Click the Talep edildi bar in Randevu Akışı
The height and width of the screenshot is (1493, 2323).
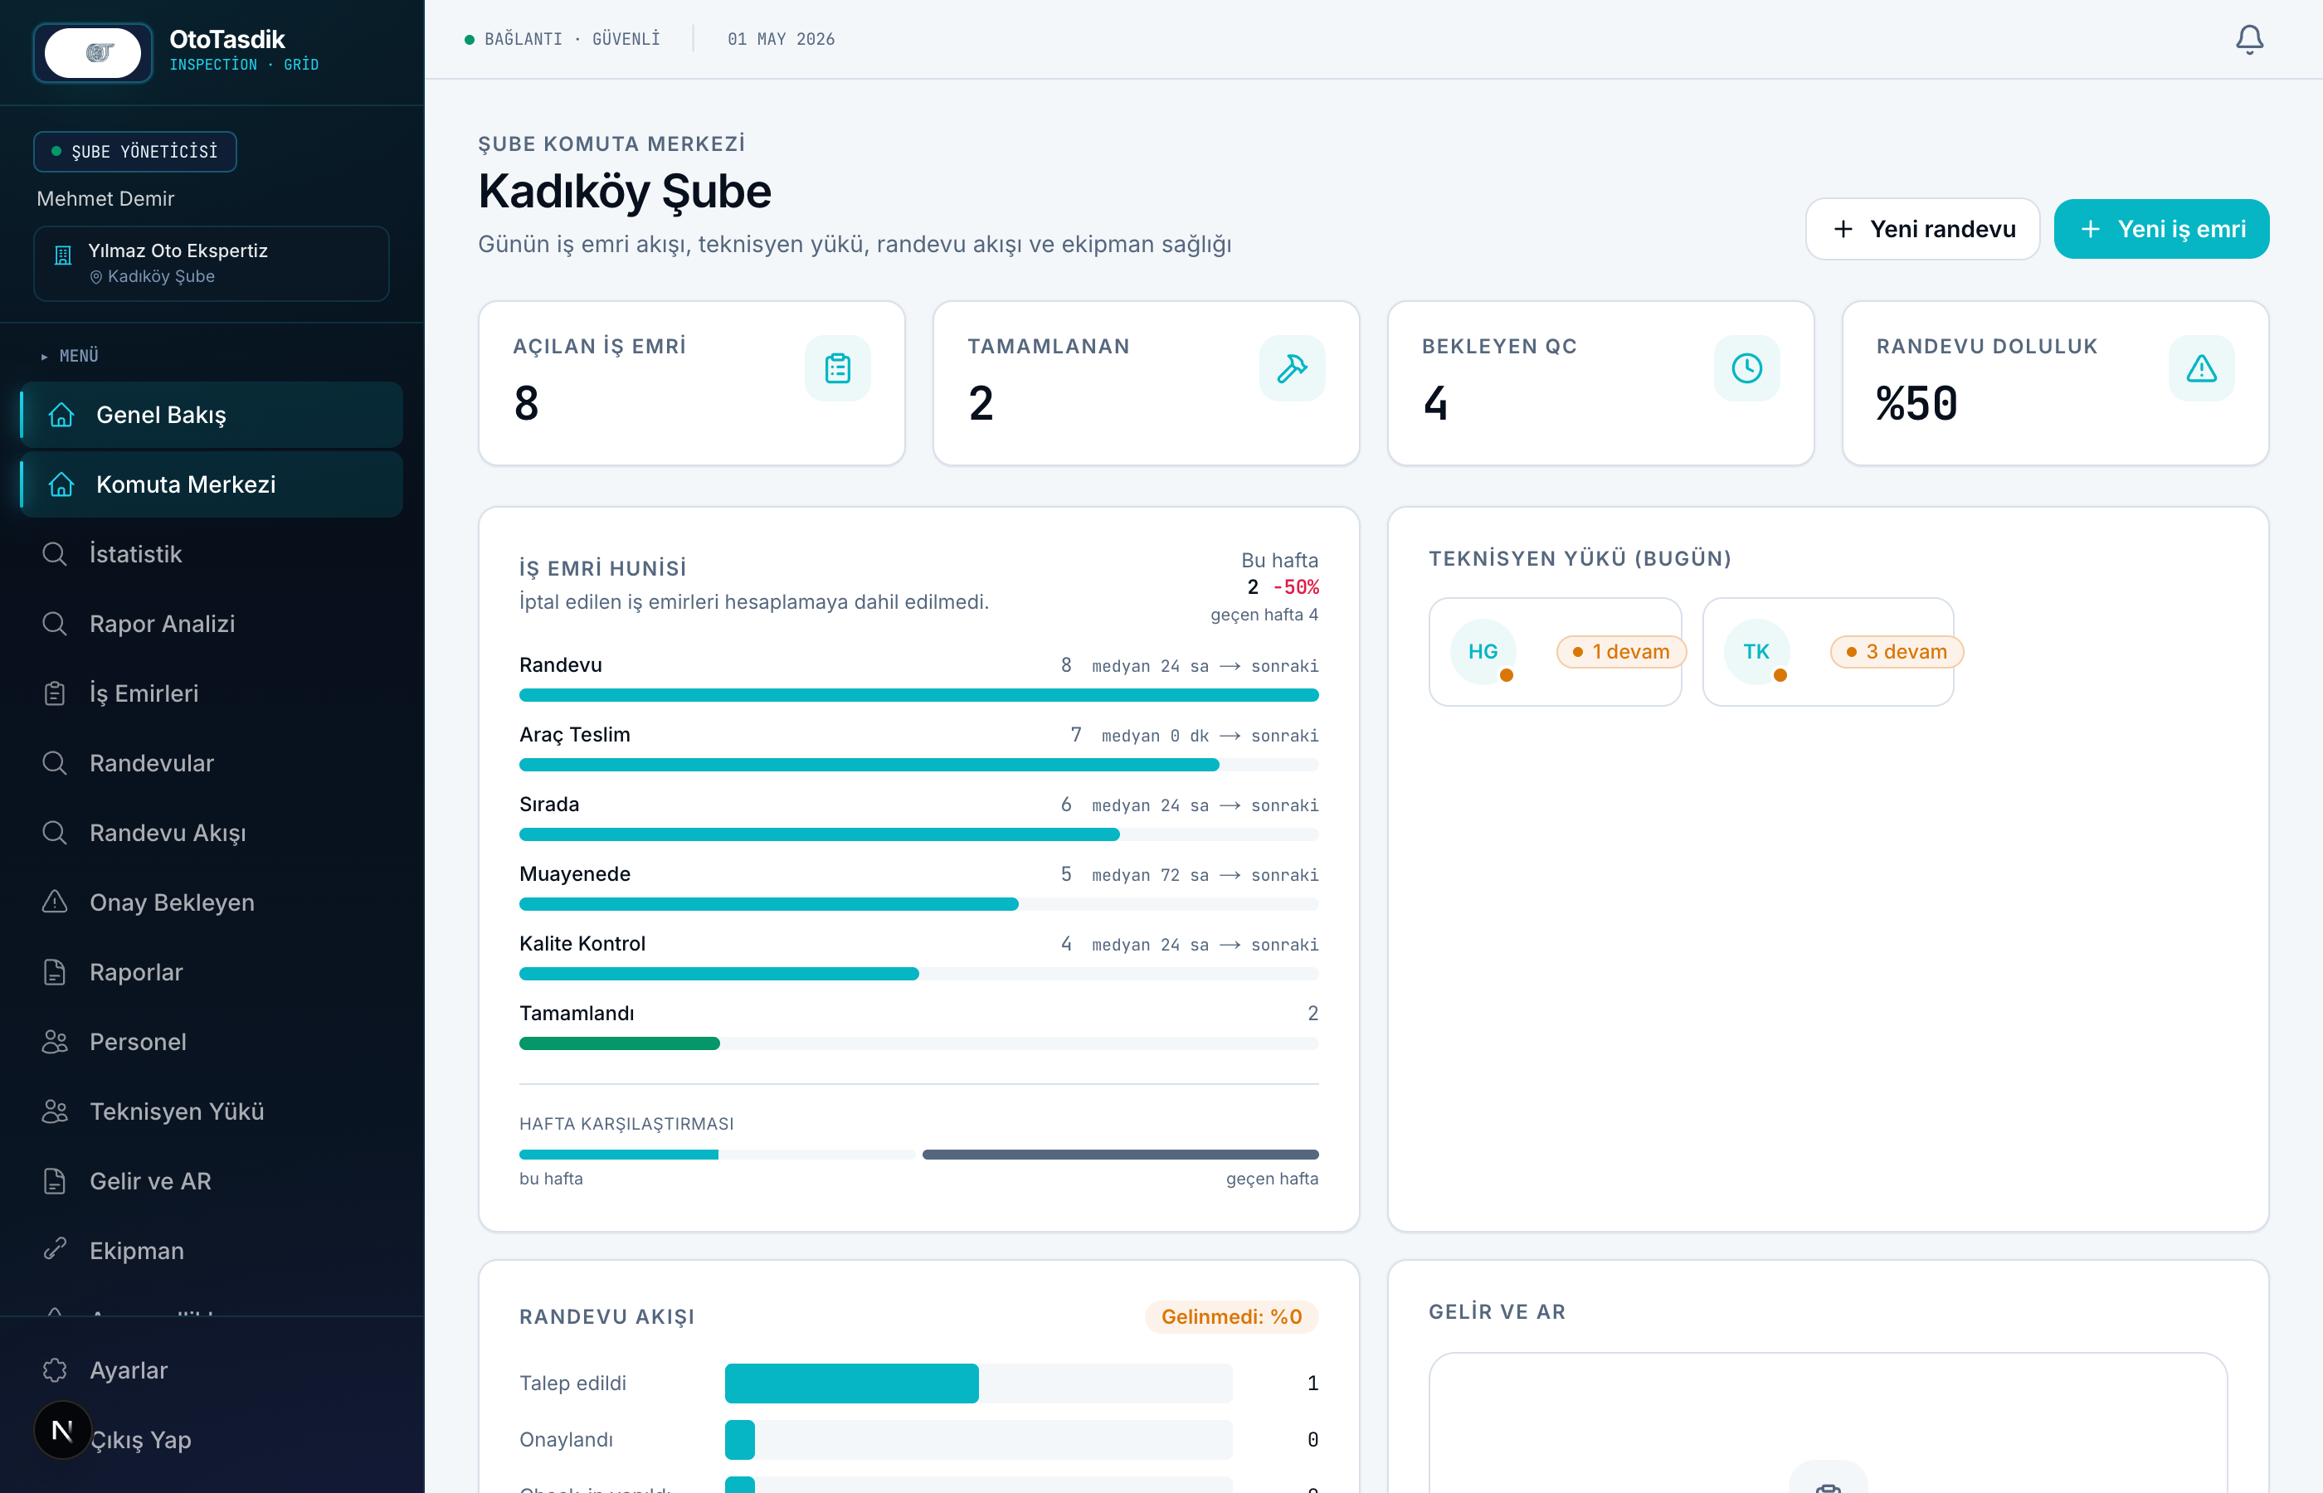coord(852,1384)
